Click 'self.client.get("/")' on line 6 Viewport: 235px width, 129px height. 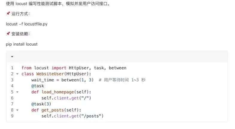pyautogui.click(x=66, y=98)
